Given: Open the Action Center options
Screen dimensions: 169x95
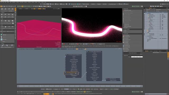Looking at the screenshot, I should (73, 4).
